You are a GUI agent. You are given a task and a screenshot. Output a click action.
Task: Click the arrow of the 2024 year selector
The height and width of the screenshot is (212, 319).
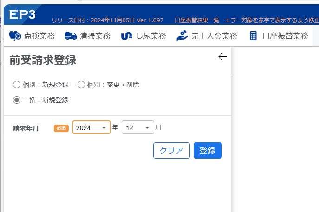104,128
